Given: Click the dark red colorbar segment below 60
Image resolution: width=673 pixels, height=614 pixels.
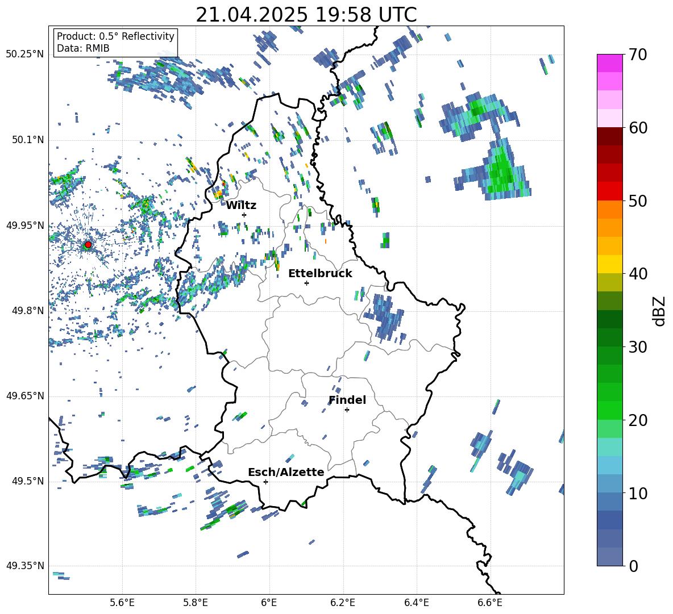Looking at the screenshot, I should (609, 136).
